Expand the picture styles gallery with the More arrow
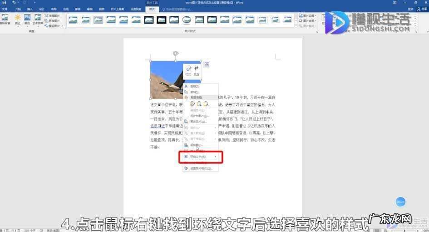 click(296, 25)
